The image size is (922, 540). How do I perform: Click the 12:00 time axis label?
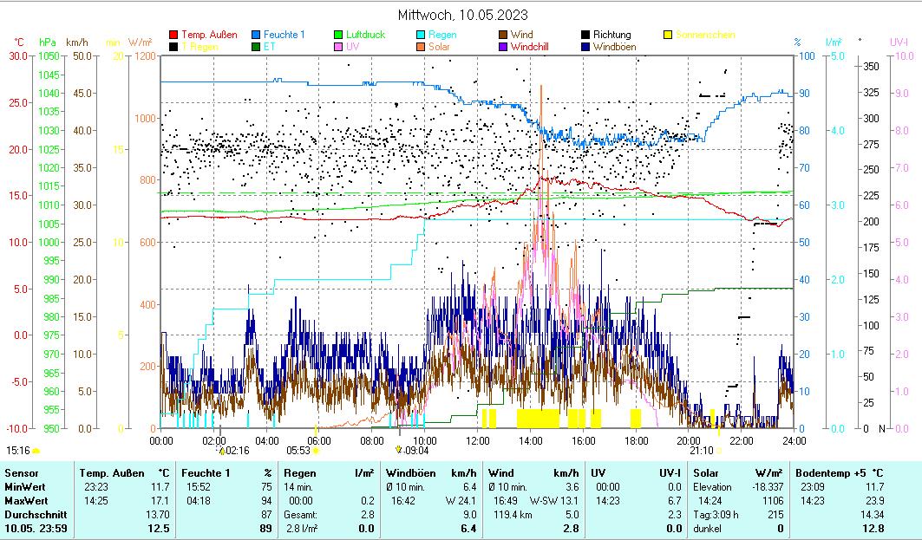coord(478,440)
